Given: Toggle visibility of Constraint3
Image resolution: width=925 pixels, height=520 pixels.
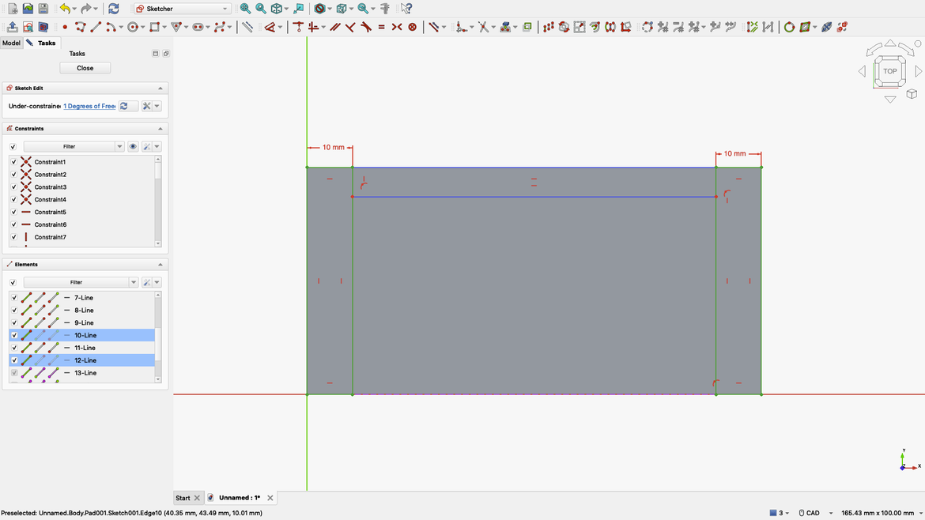Looking at the screenshot, I should click(x=13, y=187).
